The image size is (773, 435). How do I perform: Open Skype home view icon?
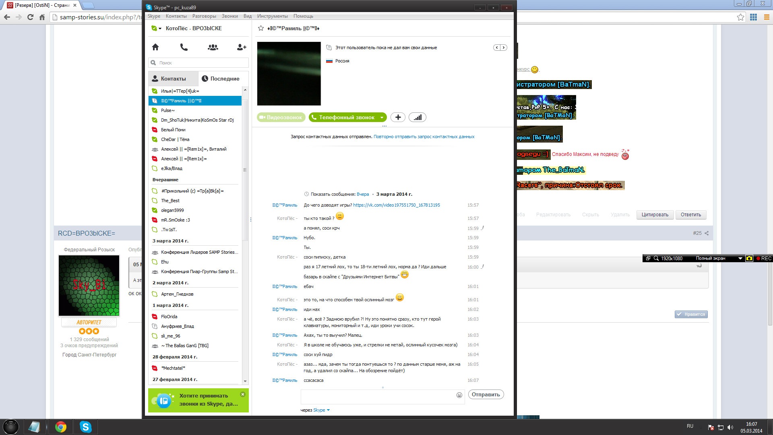pyautogui.click(x=155, y=47)
